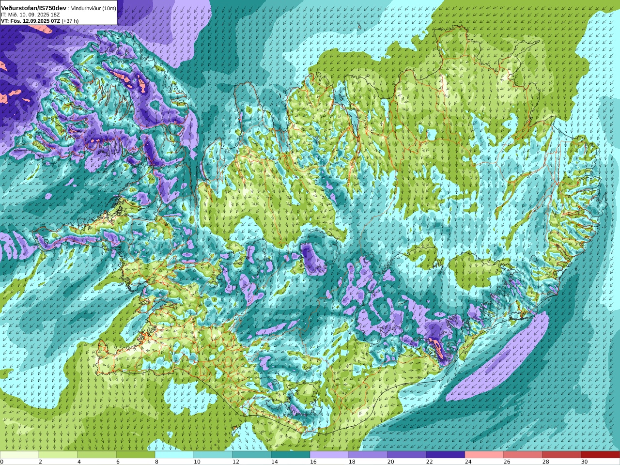620x465 pixels.
Task: Click the legend scale label 16
Action: (313, 462)
